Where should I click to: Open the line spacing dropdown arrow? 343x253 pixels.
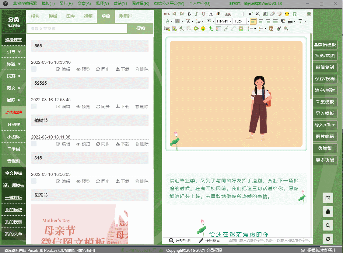203,21
